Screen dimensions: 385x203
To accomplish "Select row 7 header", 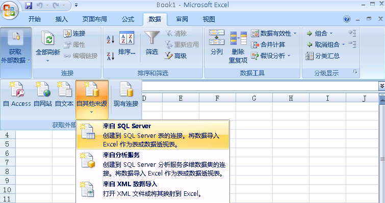I will [x=7, y=162].
